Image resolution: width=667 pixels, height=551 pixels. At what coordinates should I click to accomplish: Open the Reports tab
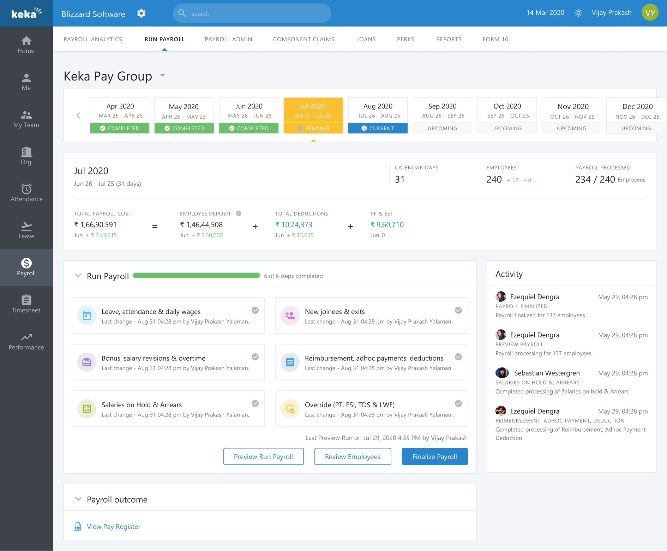click(449, 39)
